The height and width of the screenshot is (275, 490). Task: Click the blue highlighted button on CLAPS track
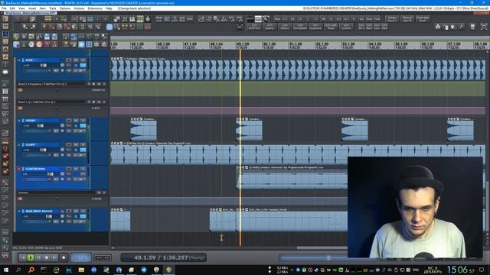[x=83, y=150]
